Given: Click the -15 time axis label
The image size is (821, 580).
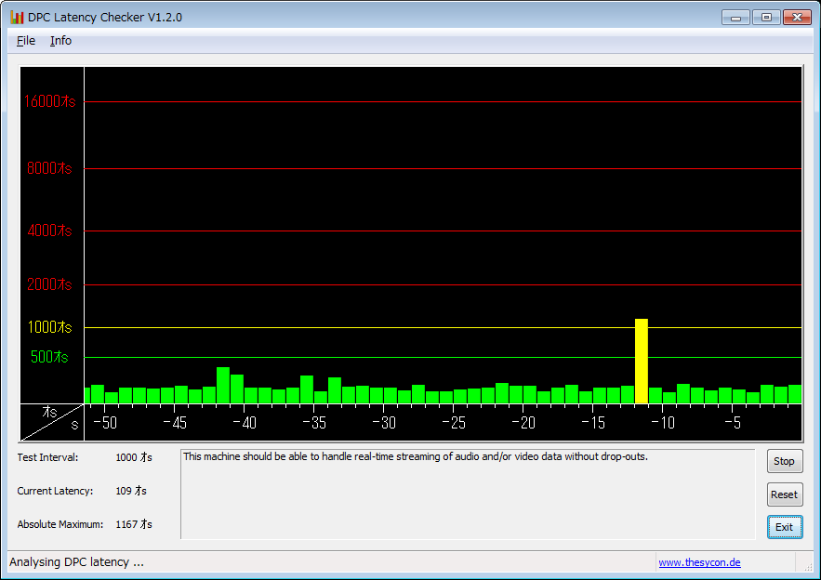Looking at the screenshot, I should tap(593, 423).
